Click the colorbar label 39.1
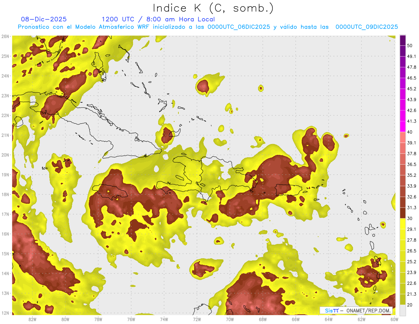The height and width of the screenshot is (324, 419). [x=412, y=143]
